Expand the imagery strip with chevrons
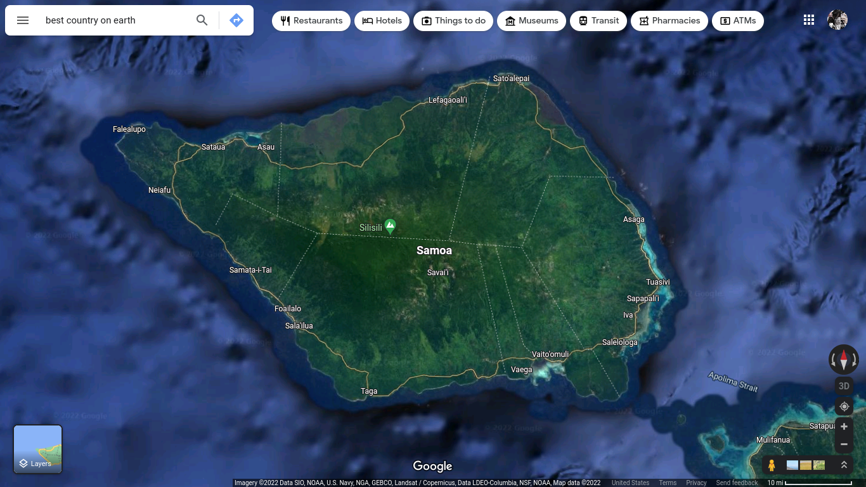The image size is (866, 487). [x=844, y=465]
